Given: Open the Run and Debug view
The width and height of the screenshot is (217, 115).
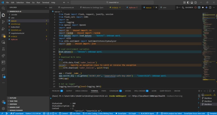Looking at the screenshot, I should point(3,28).
